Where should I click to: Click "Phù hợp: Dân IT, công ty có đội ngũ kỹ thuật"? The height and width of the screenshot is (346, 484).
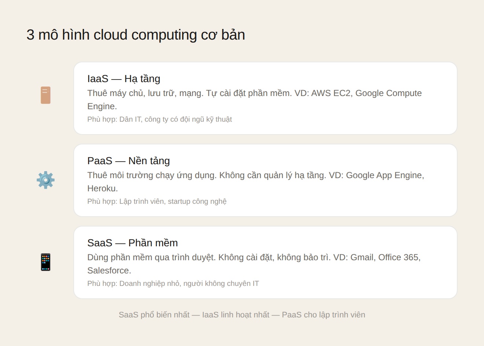point(159,119)
